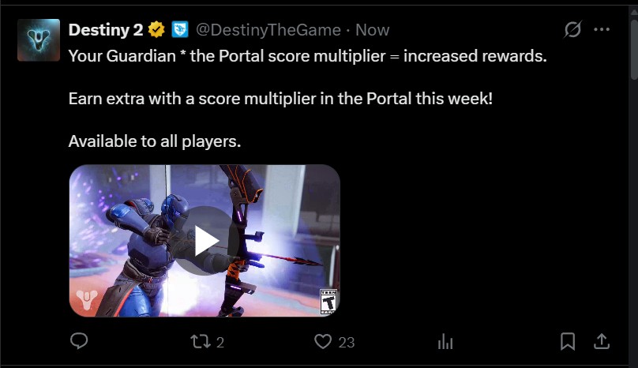This screenshot has width=638, height=368.
Task: Open the @DestinyTheGame handle link
Action: coord(268,30)
